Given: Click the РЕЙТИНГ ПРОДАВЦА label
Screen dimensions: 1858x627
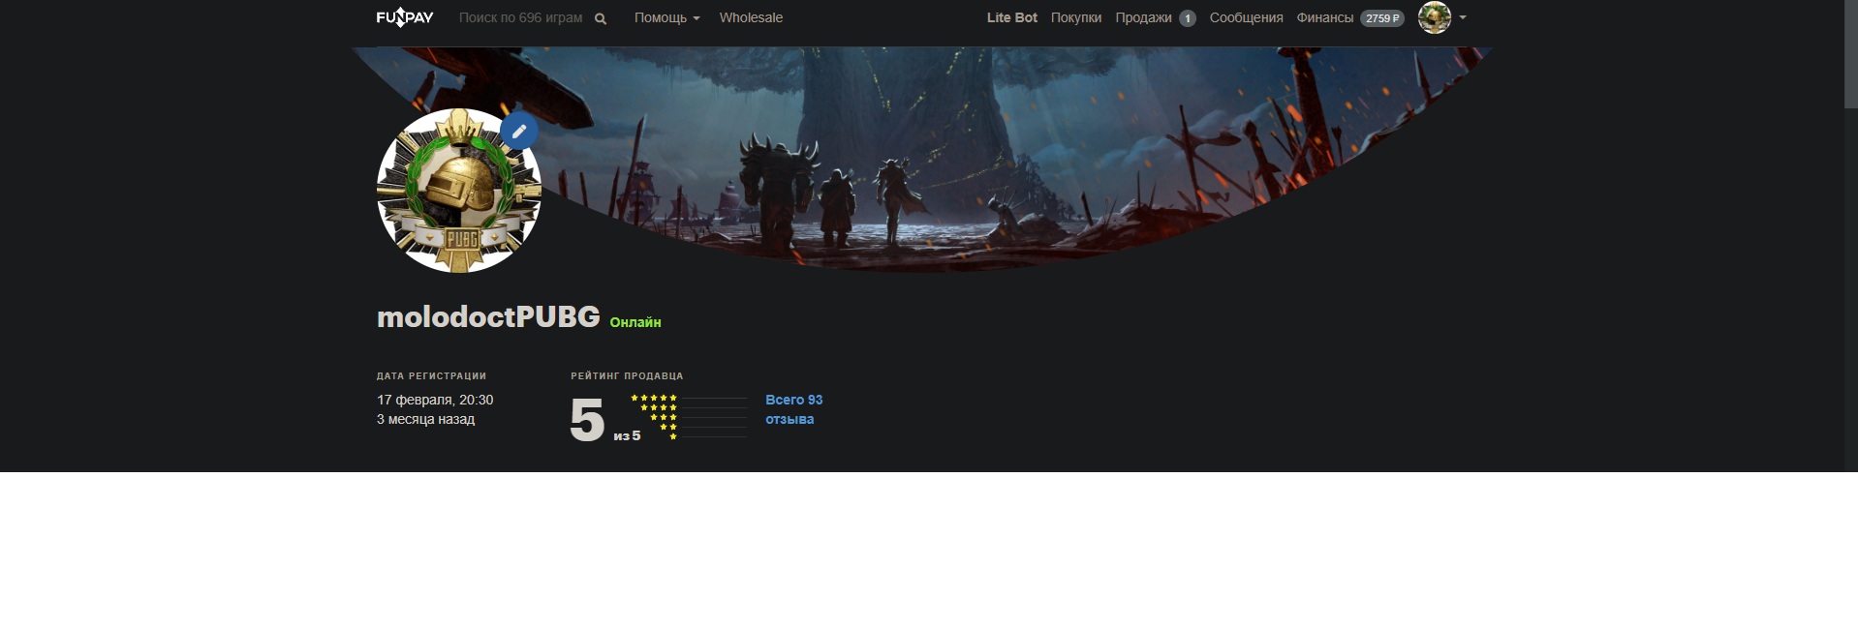Looking at the screenshot, I should point(627,375).
